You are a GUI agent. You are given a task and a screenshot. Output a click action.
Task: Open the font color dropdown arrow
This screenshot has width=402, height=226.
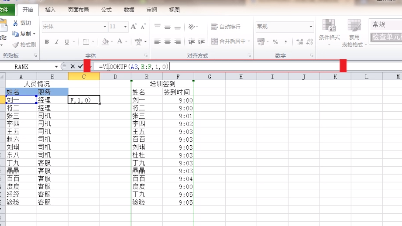pyautogui.click(x=126, y=42)
